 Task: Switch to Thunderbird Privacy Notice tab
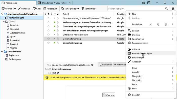coord(54,3)
